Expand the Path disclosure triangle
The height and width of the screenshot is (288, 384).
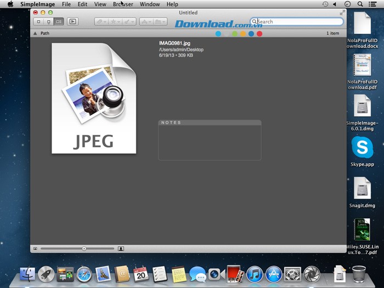(x=35, y=33)
